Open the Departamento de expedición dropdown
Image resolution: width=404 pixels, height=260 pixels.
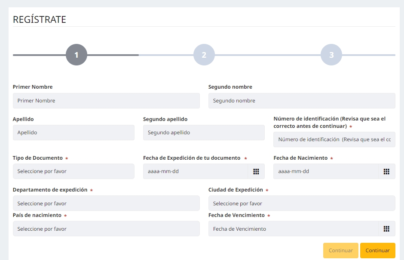[x=107, y=203]
